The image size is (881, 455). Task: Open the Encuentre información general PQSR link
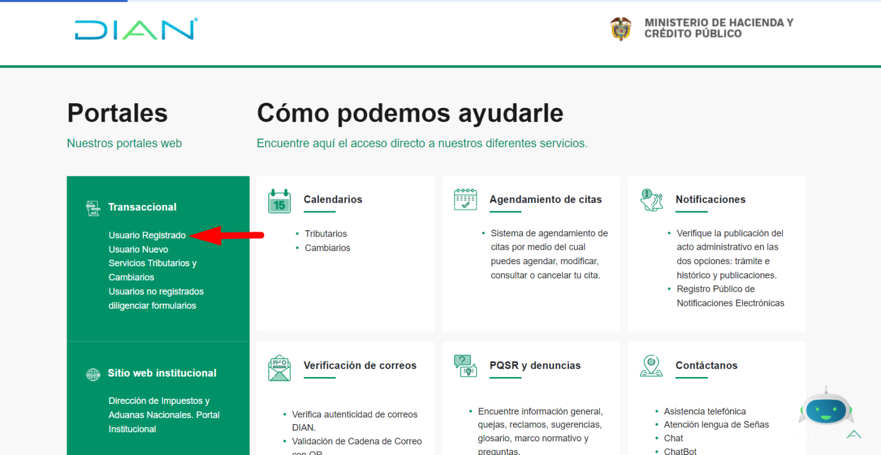point(540,432)
